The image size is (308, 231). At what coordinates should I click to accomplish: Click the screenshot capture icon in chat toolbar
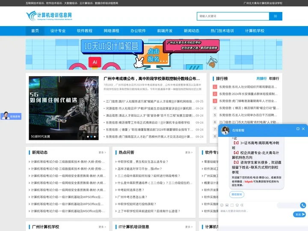(x=232, y=205)
